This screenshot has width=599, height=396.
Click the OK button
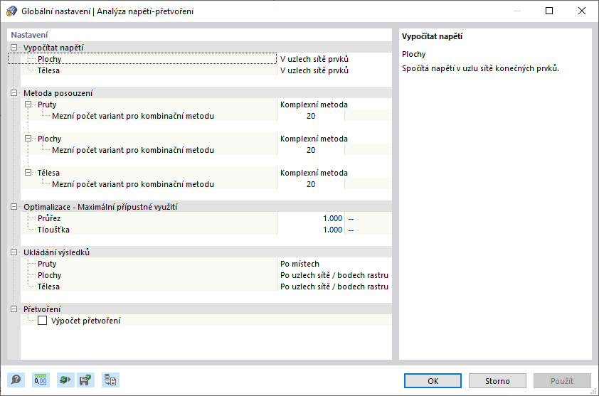(433, 380)
